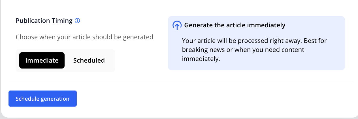Click the 'Generate the article immediately' title
358x119 pixels.
235,25
